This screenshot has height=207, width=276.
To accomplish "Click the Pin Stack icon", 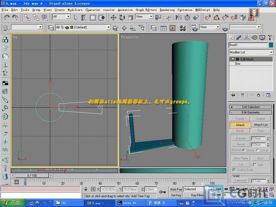I will (x=233, y=95).
